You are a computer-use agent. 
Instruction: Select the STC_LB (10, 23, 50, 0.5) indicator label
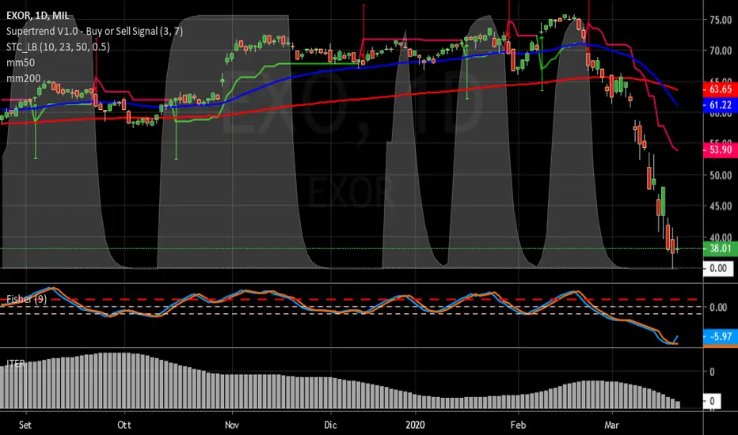coord(58,47)
